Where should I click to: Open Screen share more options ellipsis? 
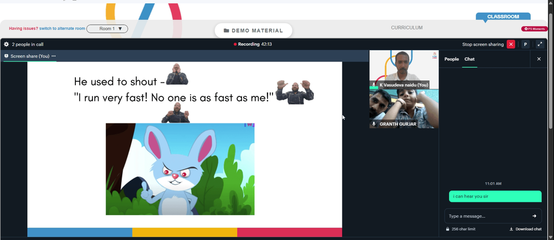point(54,56)
